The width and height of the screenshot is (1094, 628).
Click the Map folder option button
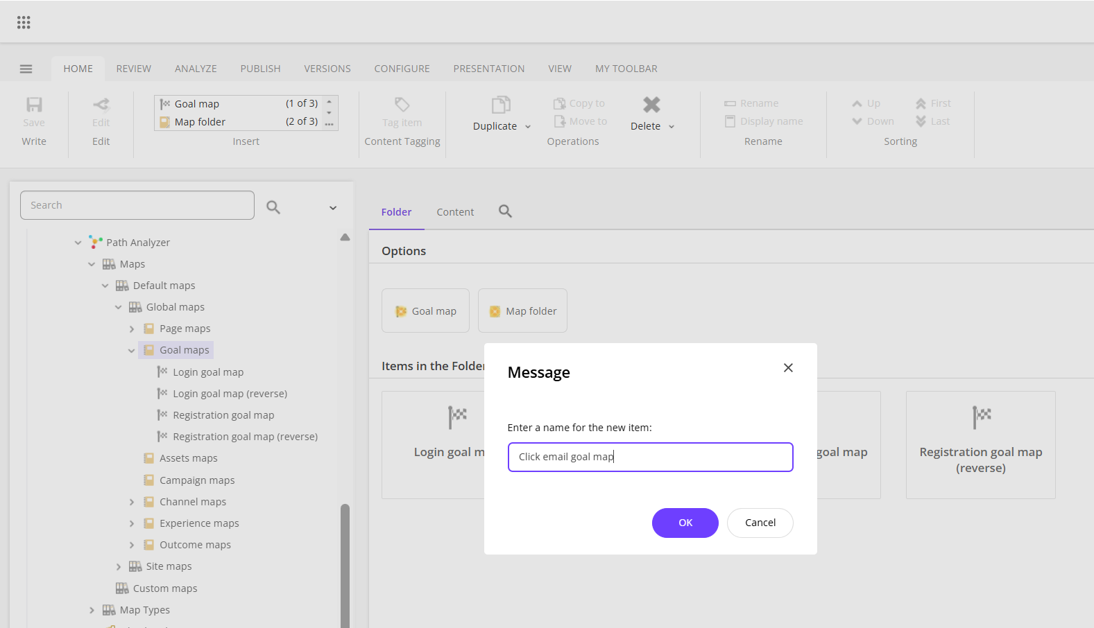tap(522, 311)
